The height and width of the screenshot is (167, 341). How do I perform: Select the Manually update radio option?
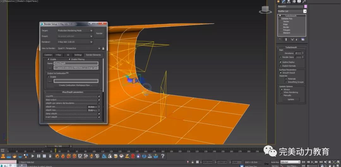[x=282, y=95]
